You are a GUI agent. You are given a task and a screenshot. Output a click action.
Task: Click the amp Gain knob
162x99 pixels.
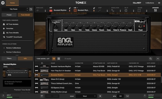click(x=66, y=25)
